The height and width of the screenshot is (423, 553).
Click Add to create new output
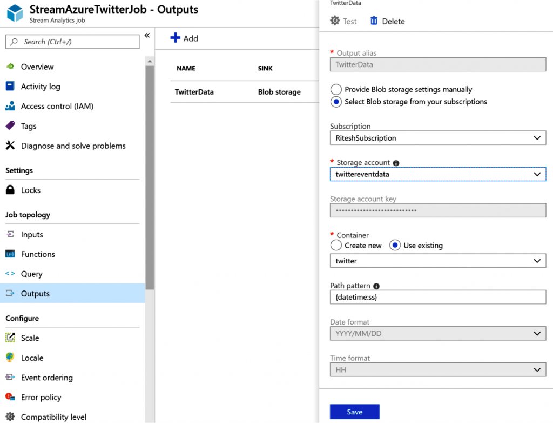(184, 38)
